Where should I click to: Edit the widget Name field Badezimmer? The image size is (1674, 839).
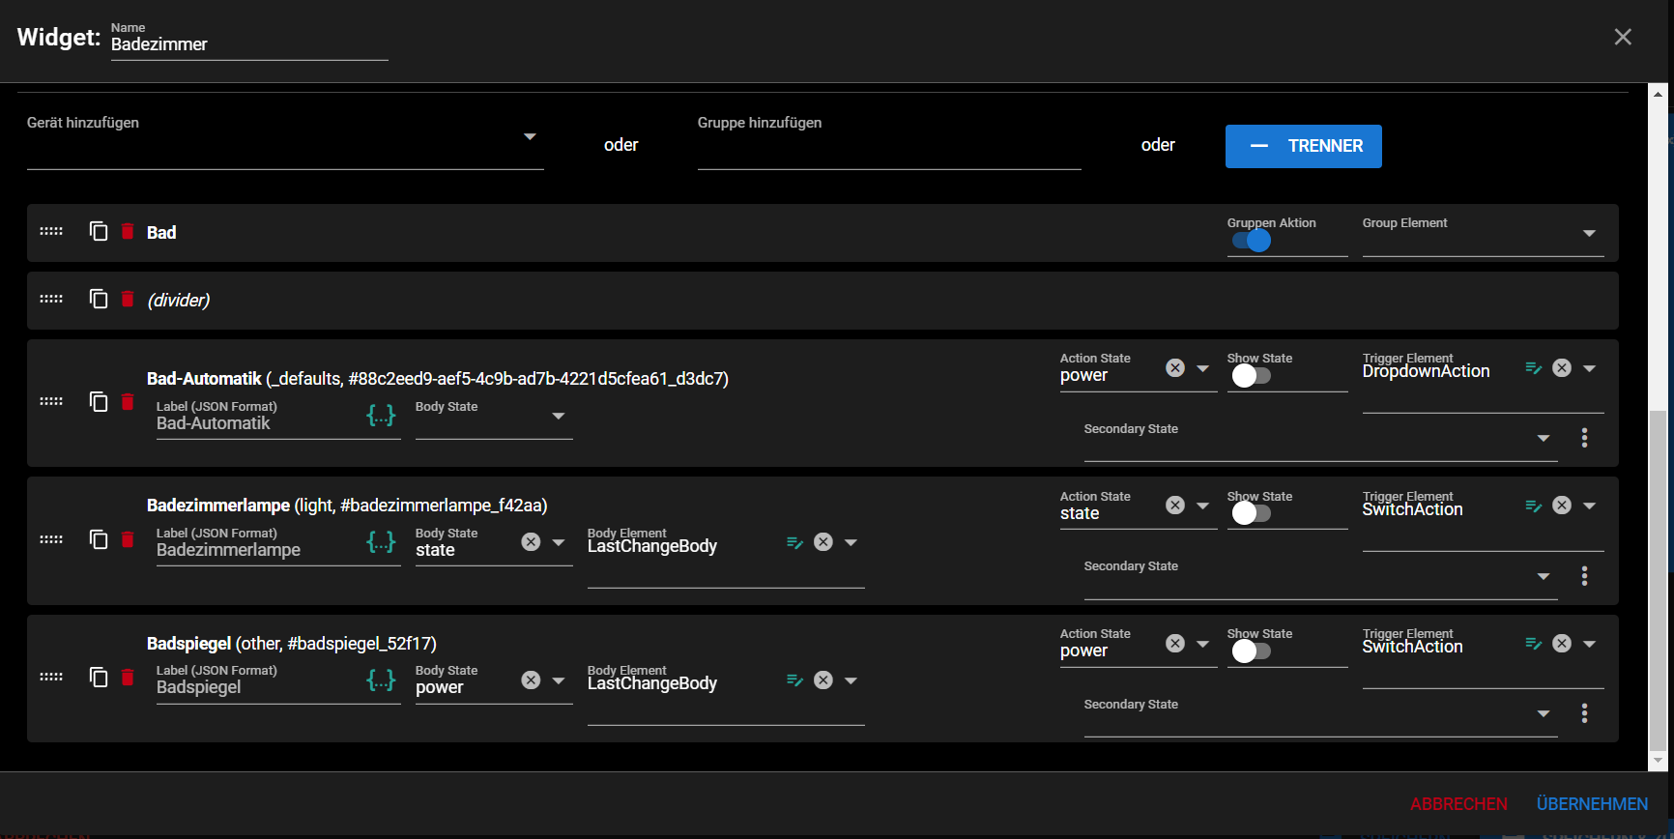click(249, 44)
